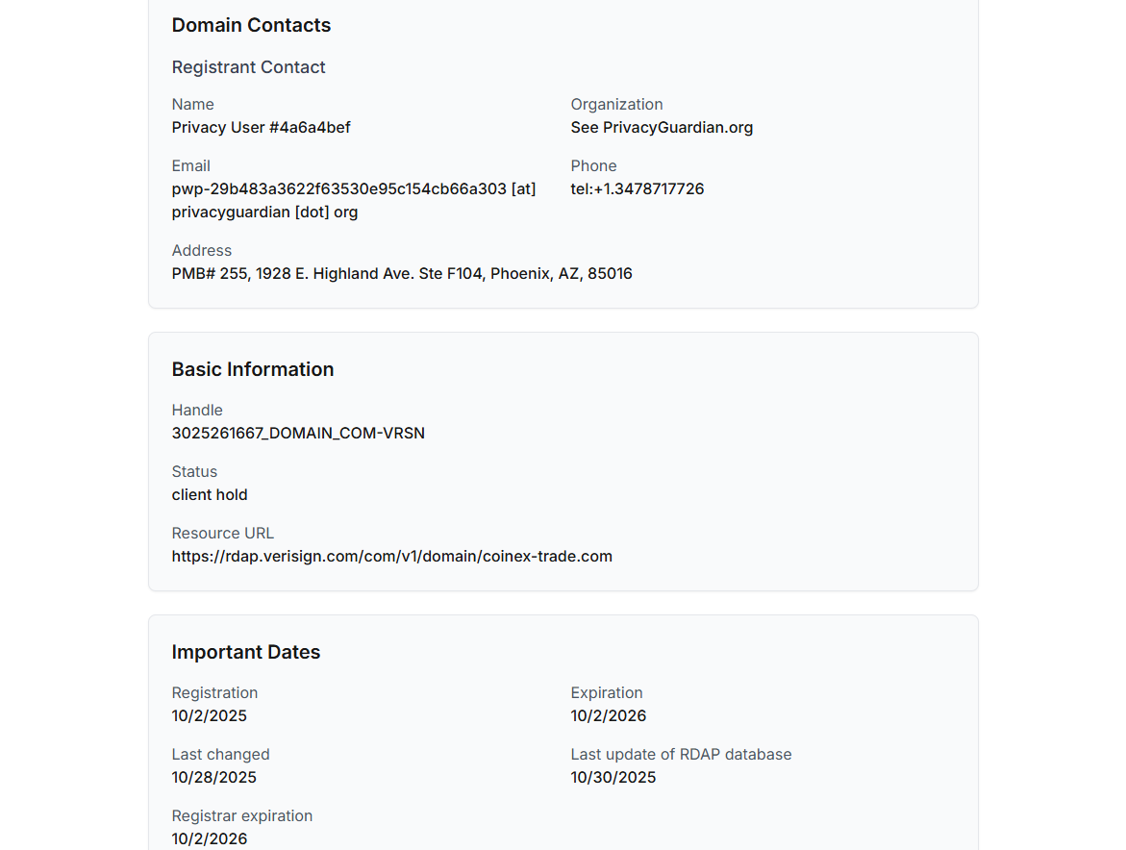Screen dimensions: 1126x850
Task: Select the Privacy User #4a6a4bef name value
Action: [261, 128]
